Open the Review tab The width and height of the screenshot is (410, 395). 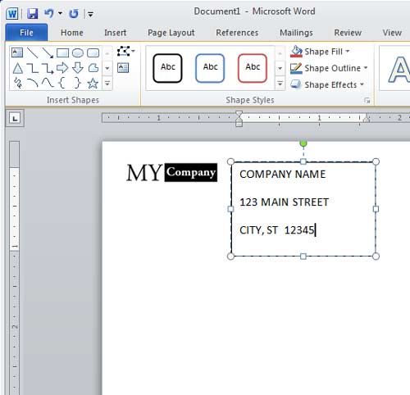[x=348, y=33]
